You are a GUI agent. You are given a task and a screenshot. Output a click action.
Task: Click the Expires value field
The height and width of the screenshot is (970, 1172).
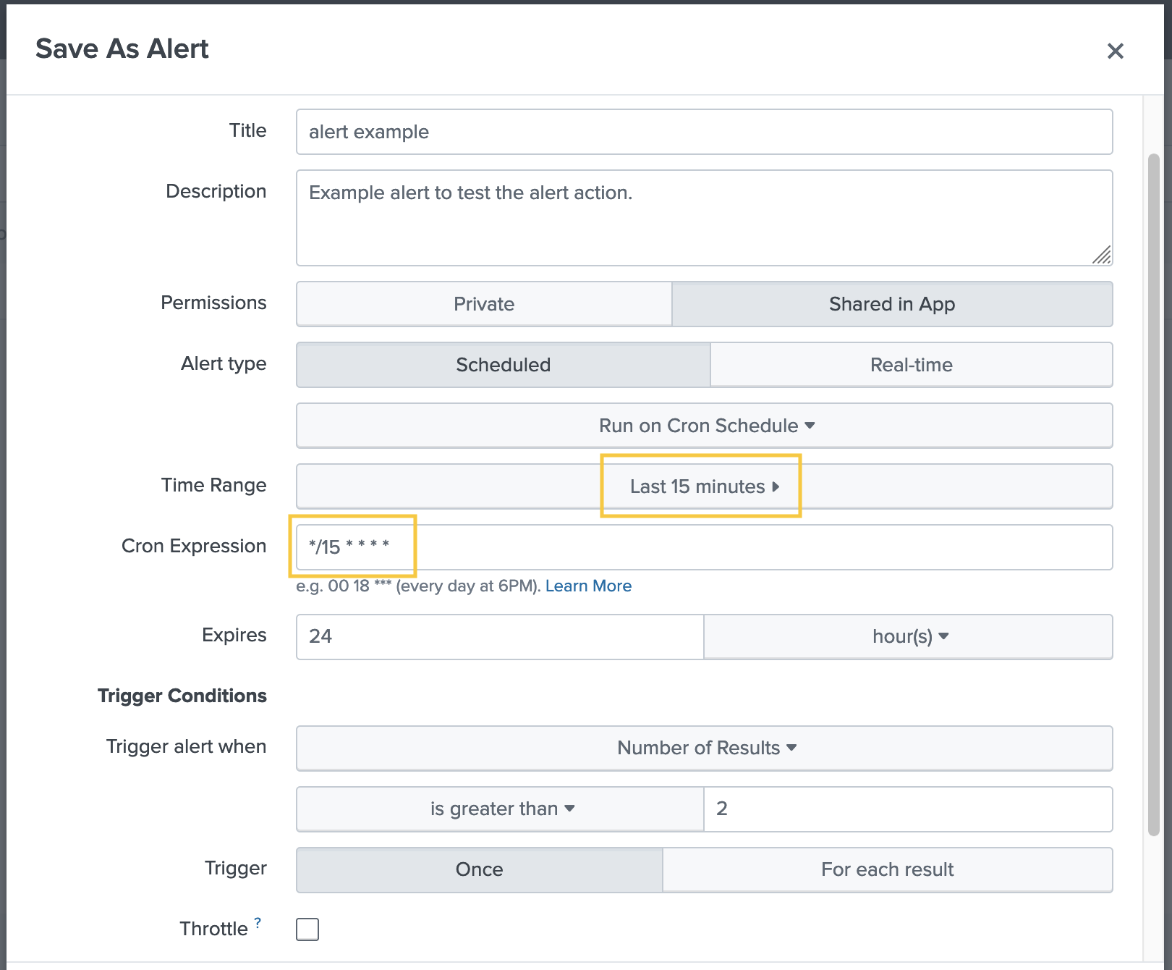498,636
